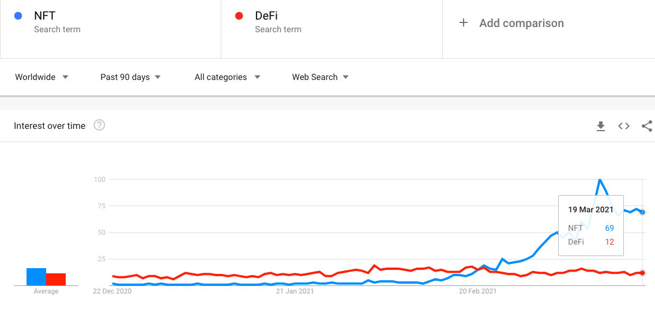Expand the Worldwide region dropdown
The image size is (655, 309).
pos(42,77)
